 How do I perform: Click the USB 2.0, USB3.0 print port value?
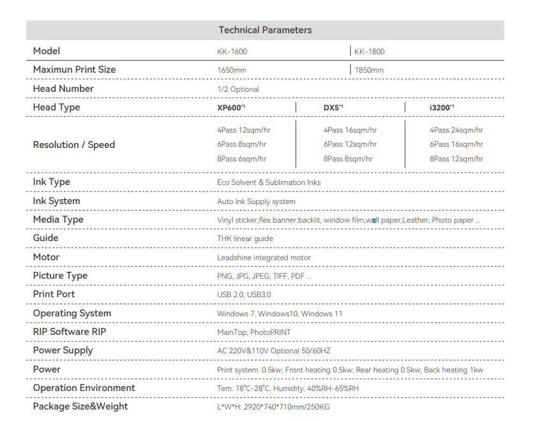coord(244,295)
